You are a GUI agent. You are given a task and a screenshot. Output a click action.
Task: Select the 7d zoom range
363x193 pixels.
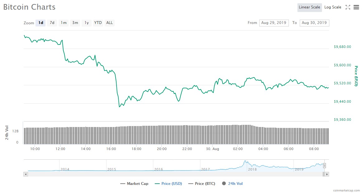[52, 23]
